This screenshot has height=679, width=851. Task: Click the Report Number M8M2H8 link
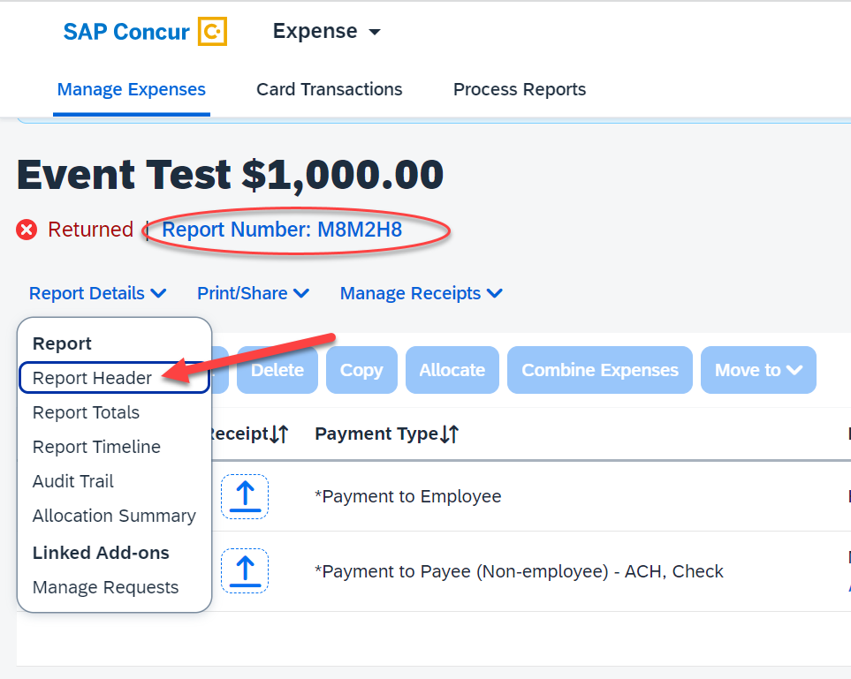point(282,230)
